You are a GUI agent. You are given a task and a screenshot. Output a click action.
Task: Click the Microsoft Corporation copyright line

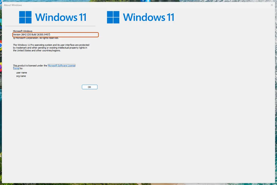(x=36, y=38)
